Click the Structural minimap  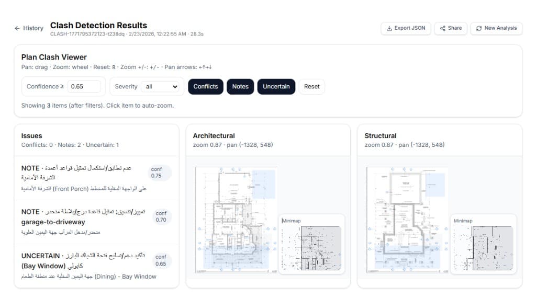coord(483,244)
